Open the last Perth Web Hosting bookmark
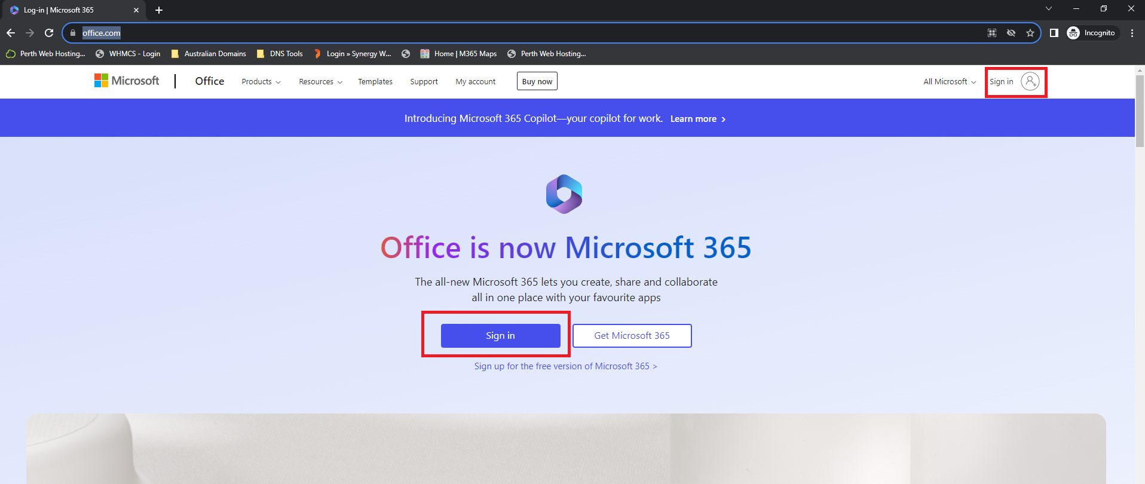 (547, 54)
